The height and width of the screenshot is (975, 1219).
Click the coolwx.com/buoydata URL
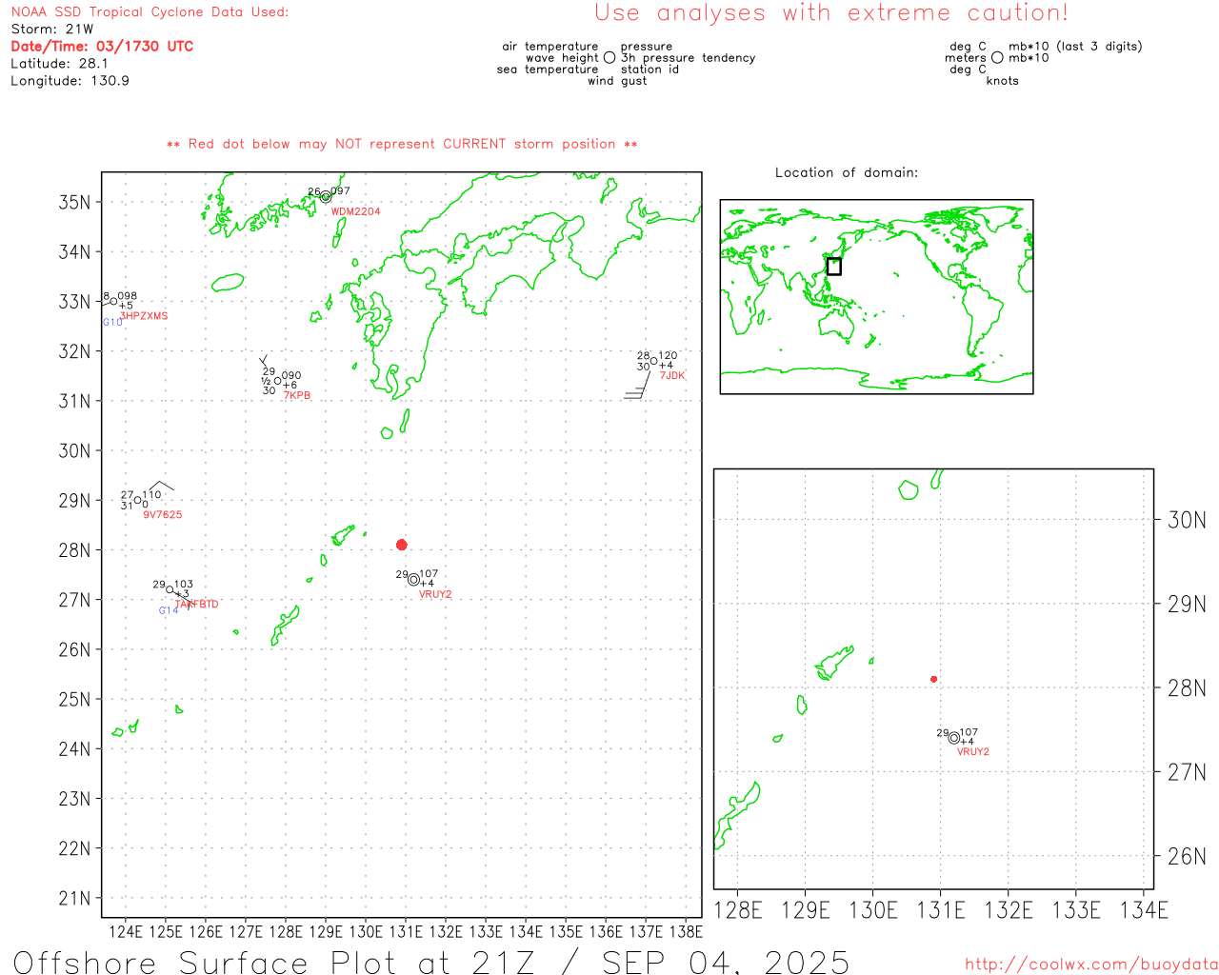1091,964
